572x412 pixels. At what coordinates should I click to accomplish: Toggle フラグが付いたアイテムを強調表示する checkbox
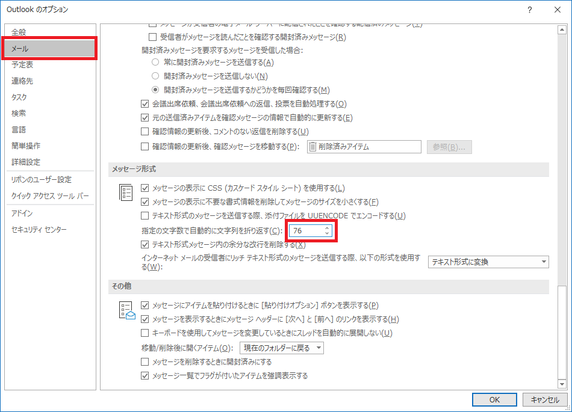pos(145,375)
